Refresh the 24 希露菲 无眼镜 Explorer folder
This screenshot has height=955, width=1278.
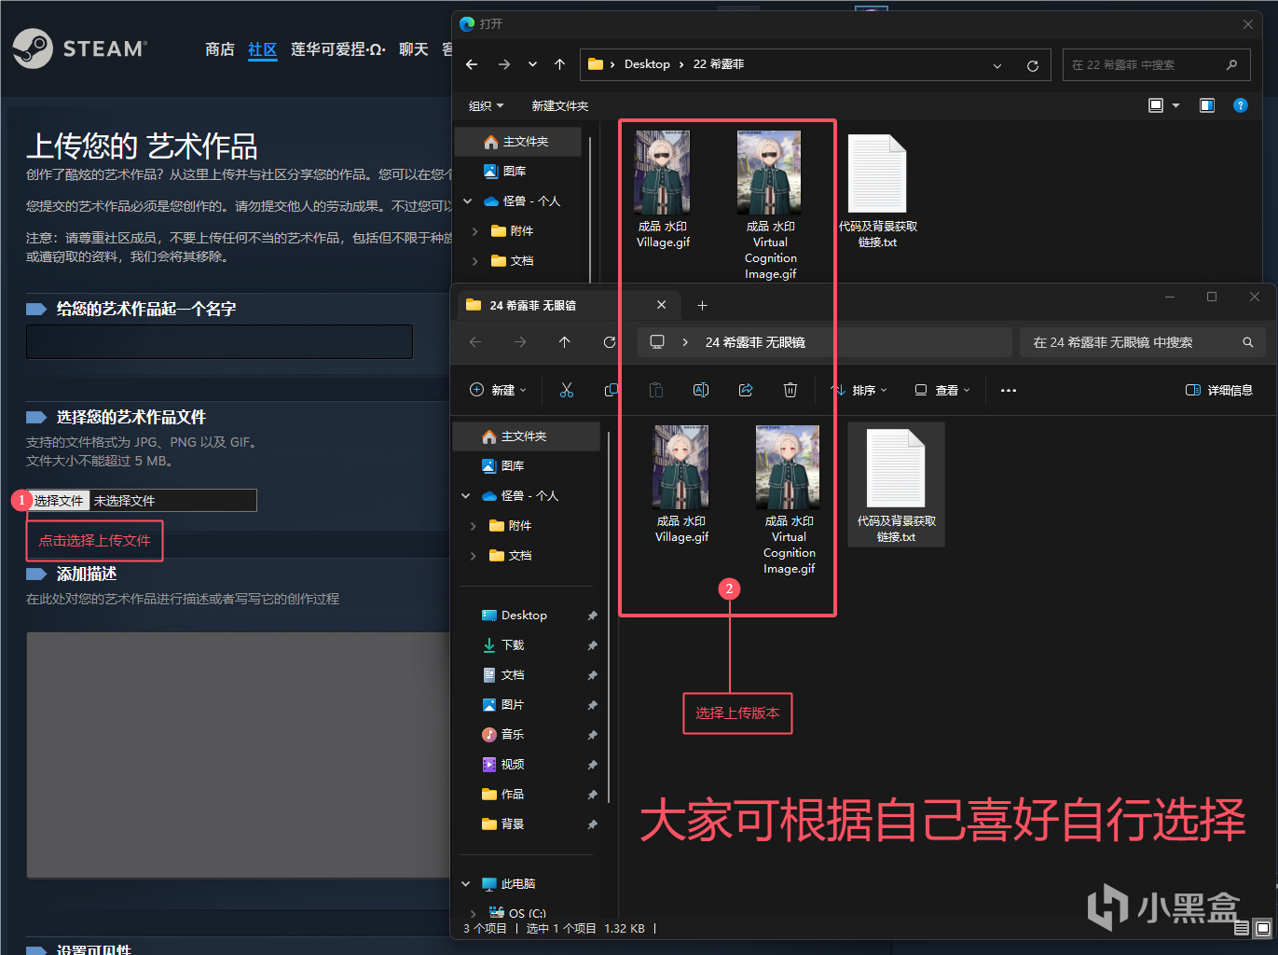point(610,342)
